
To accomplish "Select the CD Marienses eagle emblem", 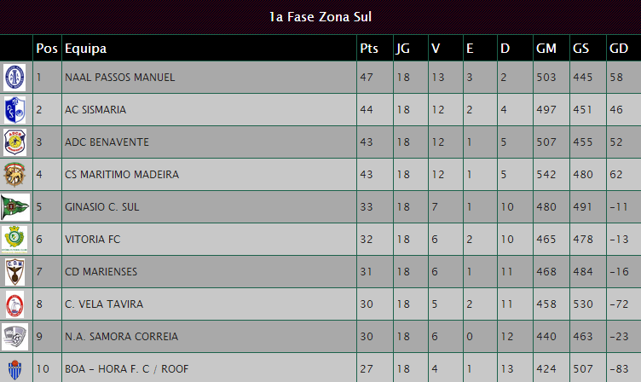I will click(14, 271).
